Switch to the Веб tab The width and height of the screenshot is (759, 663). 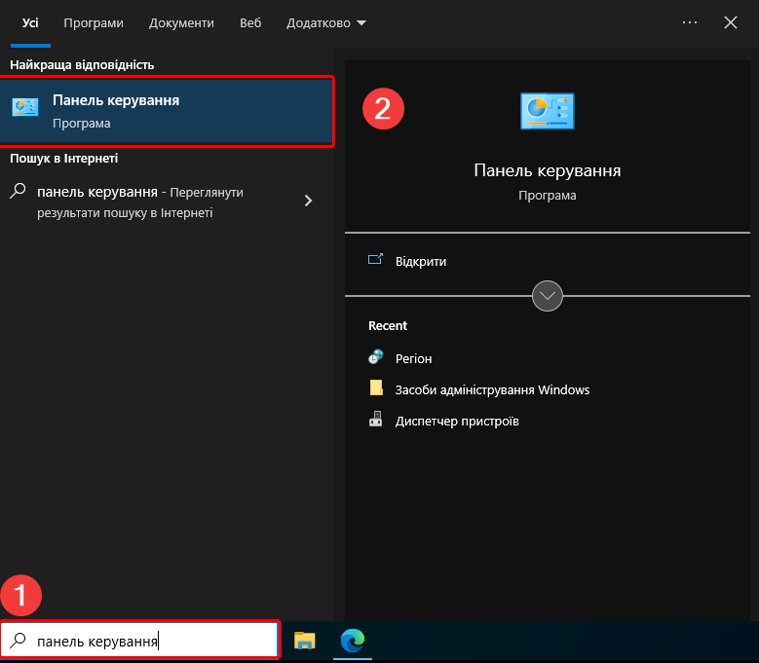coord(250,22)
